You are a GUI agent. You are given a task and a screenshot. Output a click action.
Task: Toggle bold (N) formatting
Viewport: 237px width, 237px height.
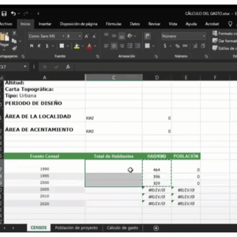point(32,46)
